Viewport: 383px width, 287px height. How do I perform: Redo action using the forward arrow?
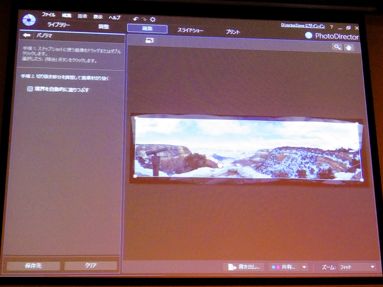coord(144,19)
